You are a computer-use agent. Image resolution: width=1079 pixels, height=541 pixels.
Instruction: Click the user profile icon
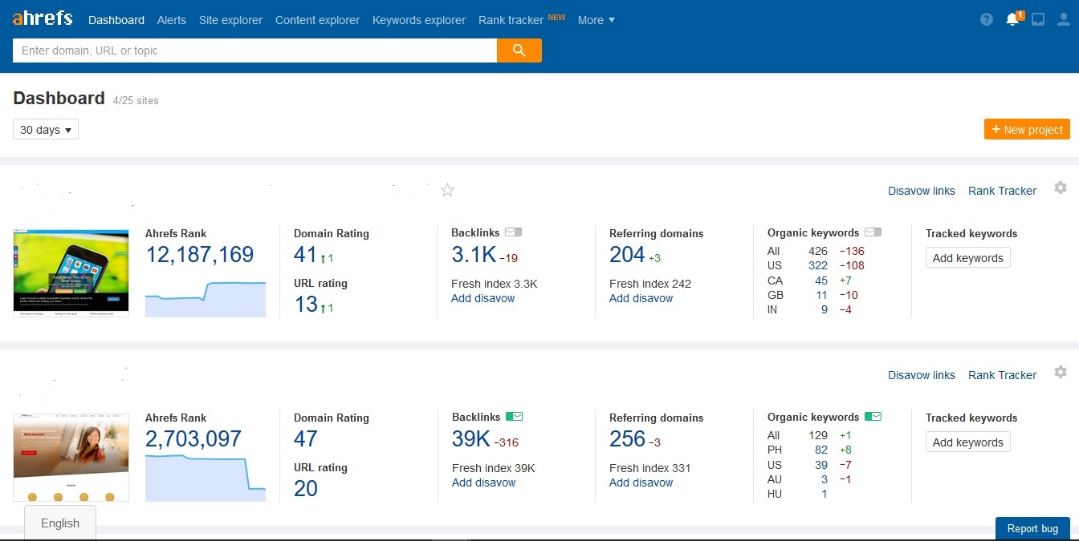pyautogui.click(x=1064, y=20)
